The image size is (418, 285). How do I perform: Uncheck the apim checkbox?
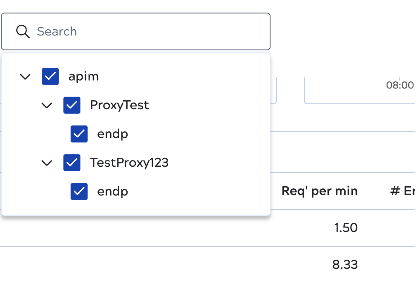(x=50, y=76)
